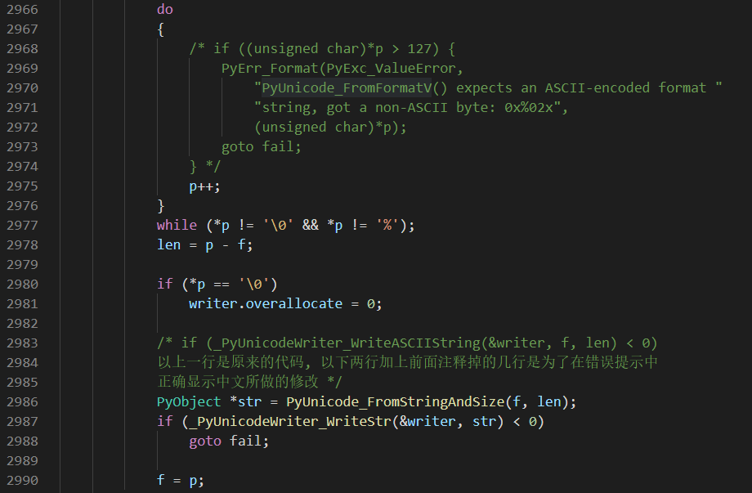Click the highlighted PyUnicode_FromFormatV text
This screenshot has height=493, width=752.
347,87
